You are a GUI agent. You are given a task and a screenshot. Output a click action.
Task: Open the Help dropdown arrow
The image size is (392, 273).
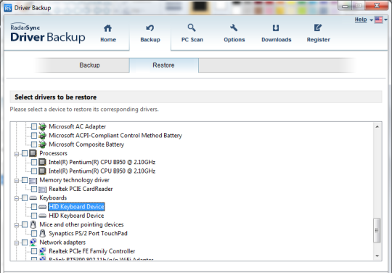point(371,20)
